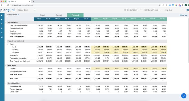This screenshot has width=189, height=101.
Task: Open the 2020 Budget/Forecast analysis dropdown
Action: point(153,10)
